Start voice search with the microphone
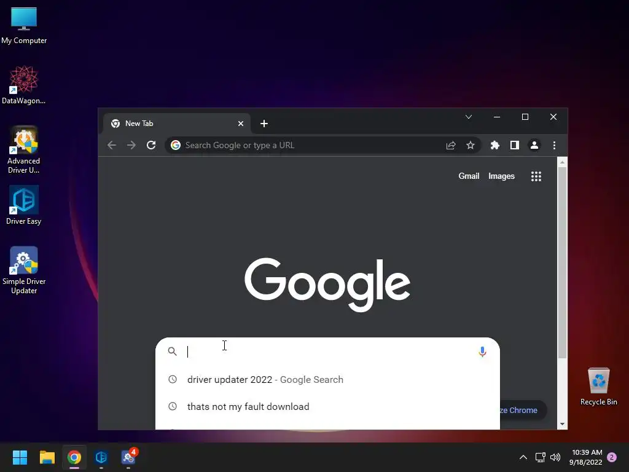The width and height of the screenshot is (629, 472). click(x=483, y=352)
